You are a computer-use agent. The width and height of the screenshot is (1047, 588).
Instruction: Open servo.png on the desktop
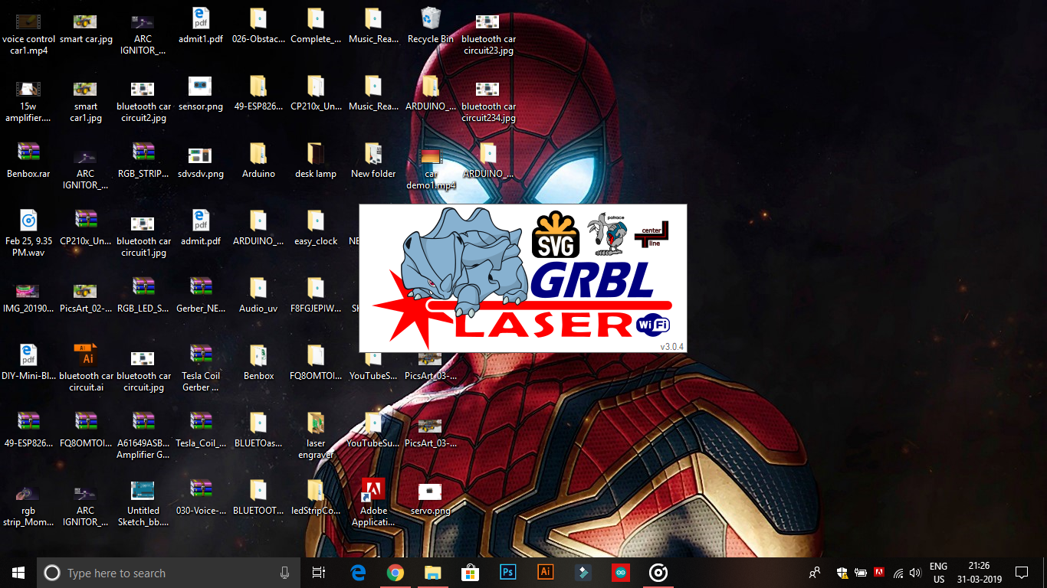pos(430,494)
